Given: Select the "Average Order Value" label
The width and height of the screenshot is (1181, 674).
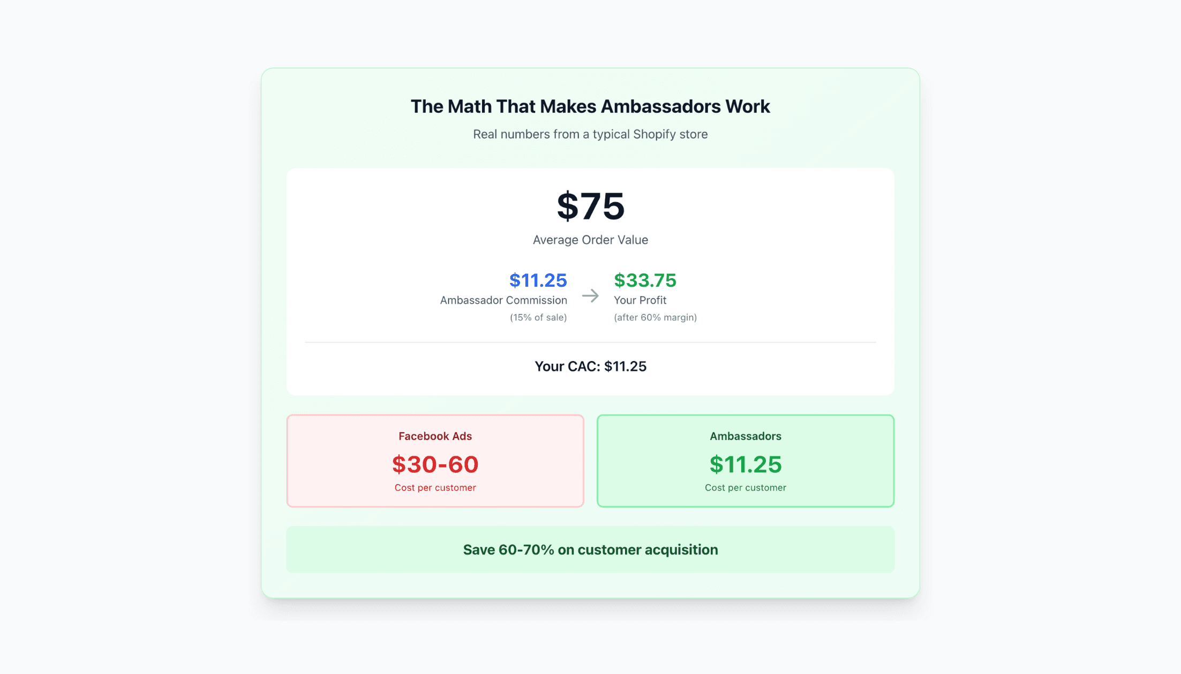Looking at the screenshot, I should point(590,240).
